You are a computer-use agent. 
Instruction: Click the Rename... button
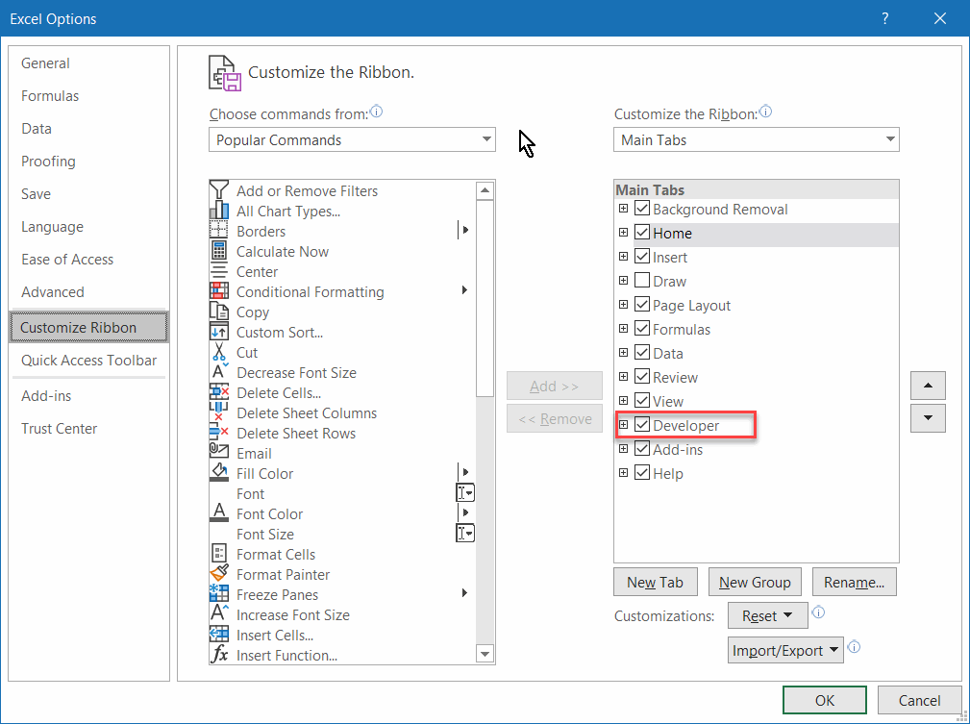[x=855, y=583]
